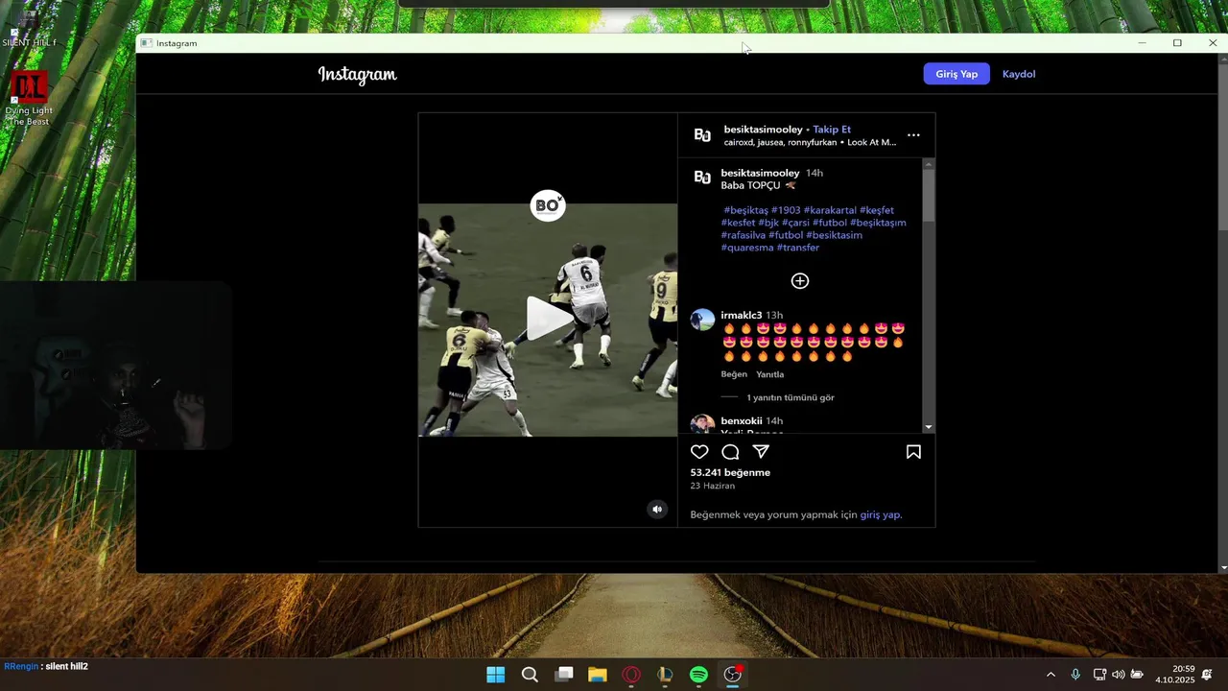Follow via the Takip Et link
This screenshot has height=691, width=1228.
pyautogui.click(x=832, y=130)
